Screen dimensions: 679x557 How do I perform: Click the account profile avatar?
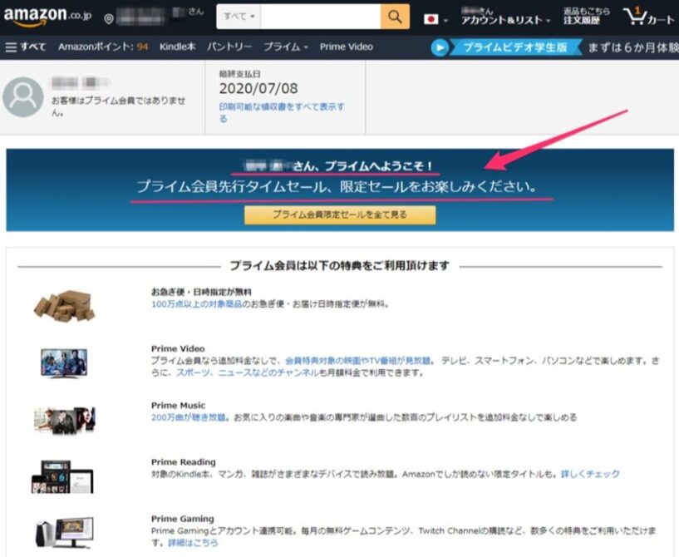(x=23, y=97)
